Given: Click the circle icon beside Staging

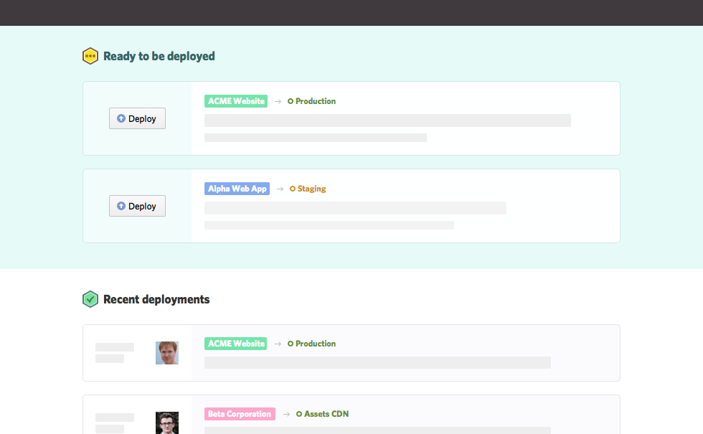Looking at the screenshot, I should point(291,188).
